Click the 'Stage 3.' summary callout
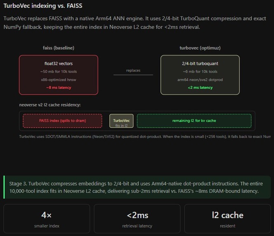The width and height of the screenshot is (274, 236). point(137,187)
